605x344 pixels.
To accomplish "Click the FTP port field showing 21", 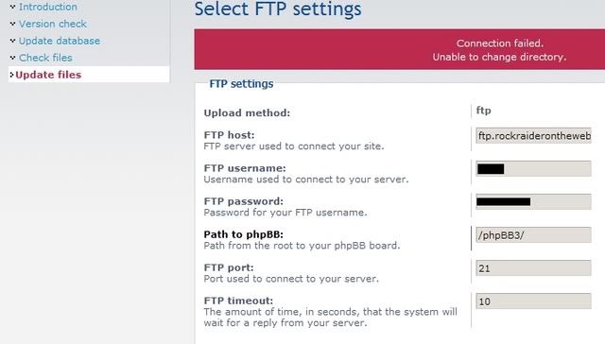I will pyautogui.click(x=533, y=268).
